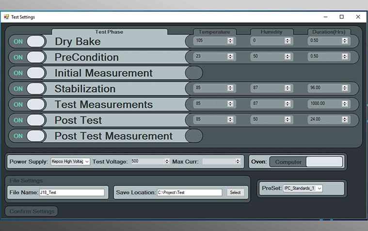The height and width of the screenshot is (231, 368).
Task: Click the Max Curr spinner arrows
Action: pyautogui.click(x=238, y=162)
